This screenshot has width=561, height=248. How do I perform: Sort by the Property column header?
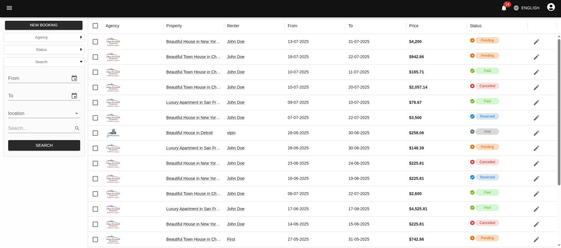[x=174, y=26]
